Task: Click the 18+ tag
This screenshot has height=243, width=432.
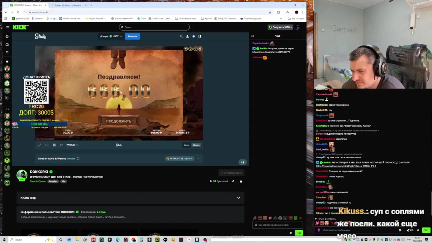Action: (x=63, y=181)
